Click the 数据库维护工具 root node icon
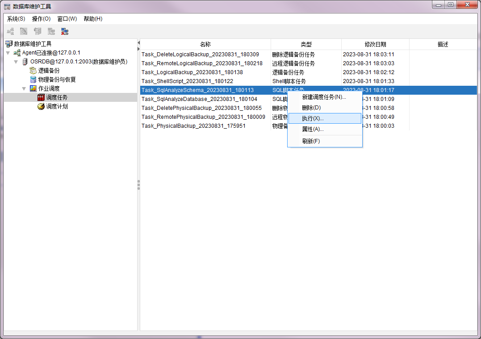The height and width of the screenshot is (339, 481). click(x=8, y=44)
